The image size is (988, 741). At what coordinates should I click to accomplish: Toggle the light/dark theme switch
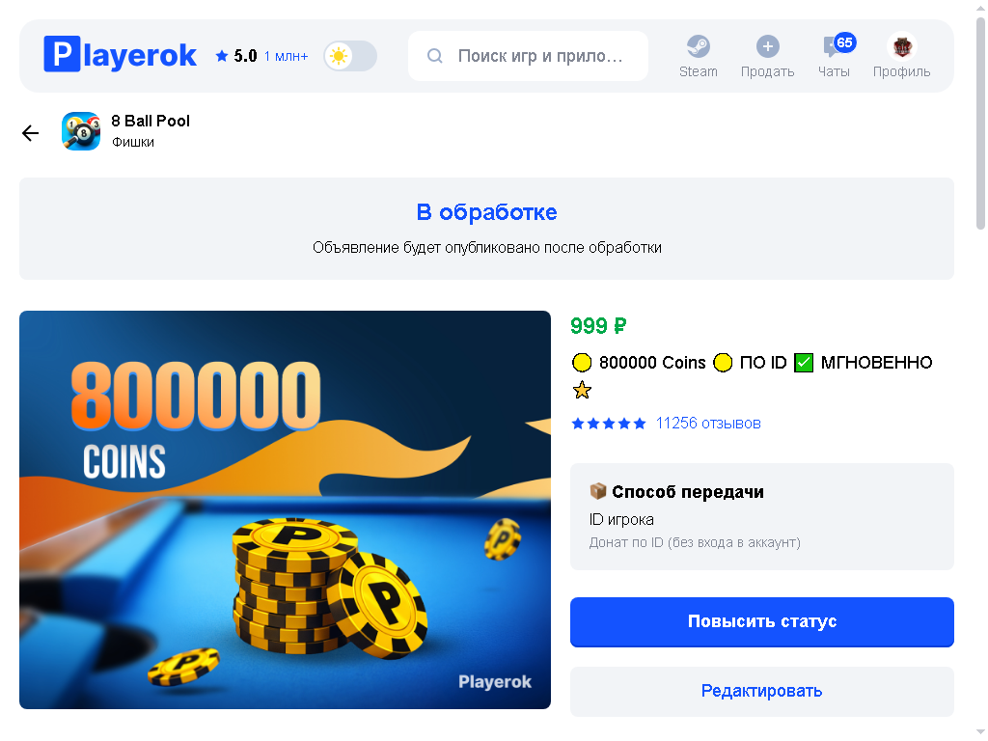click(350, 56)
